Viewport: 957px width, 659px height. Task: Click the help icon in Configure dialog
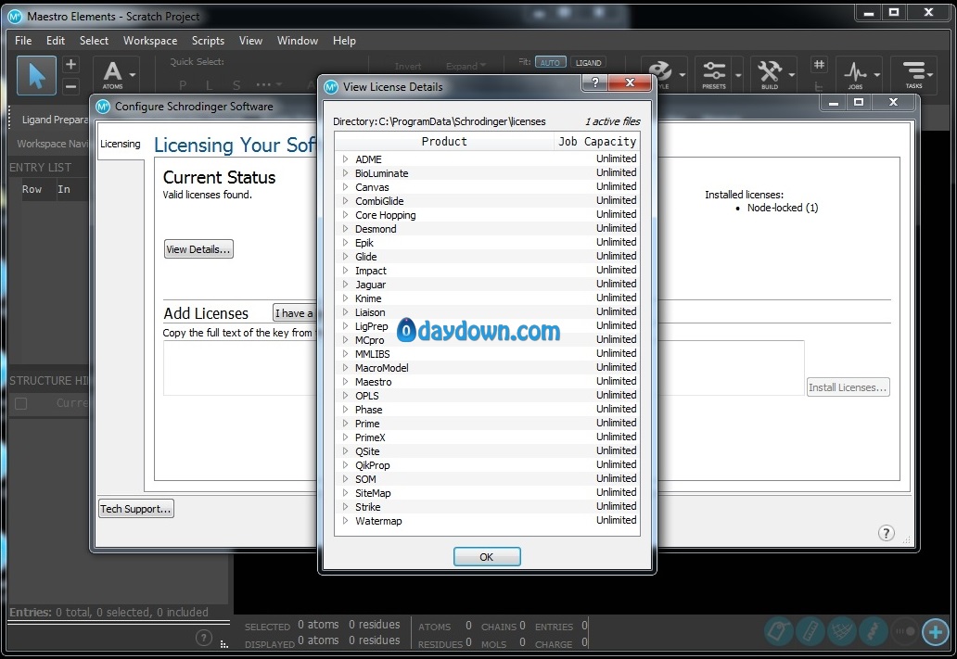pyautogui.click(x=887, y=533)
